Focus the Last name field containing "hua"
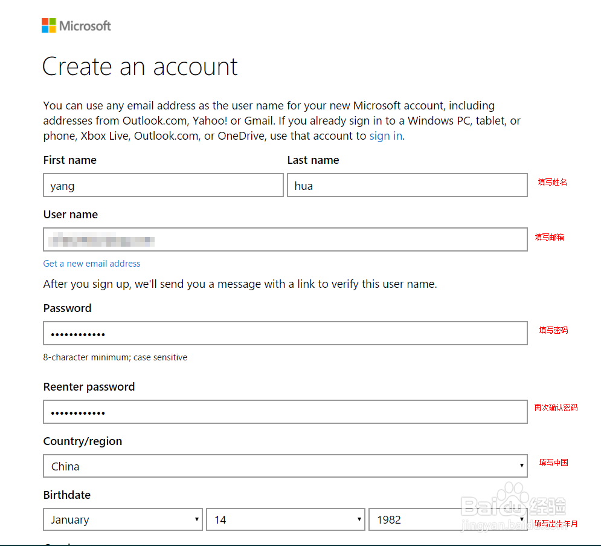 pos(407,186)
